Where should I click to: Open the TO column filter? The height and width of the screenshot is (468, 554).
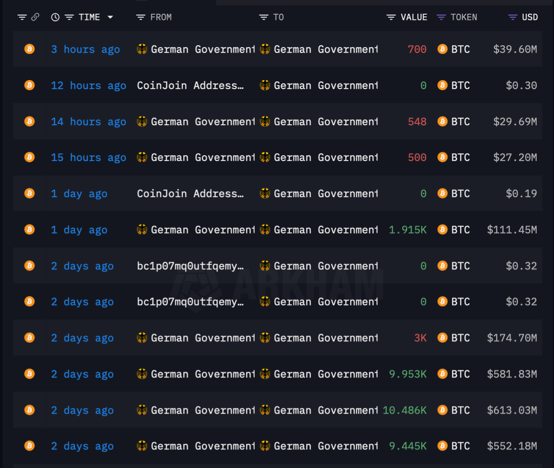point(264,17)
